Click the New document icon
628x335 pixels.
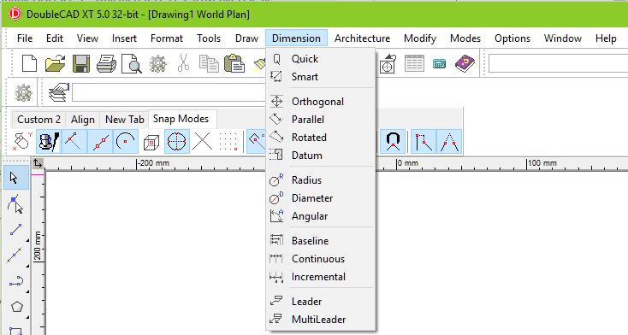[x=29, y=63]
